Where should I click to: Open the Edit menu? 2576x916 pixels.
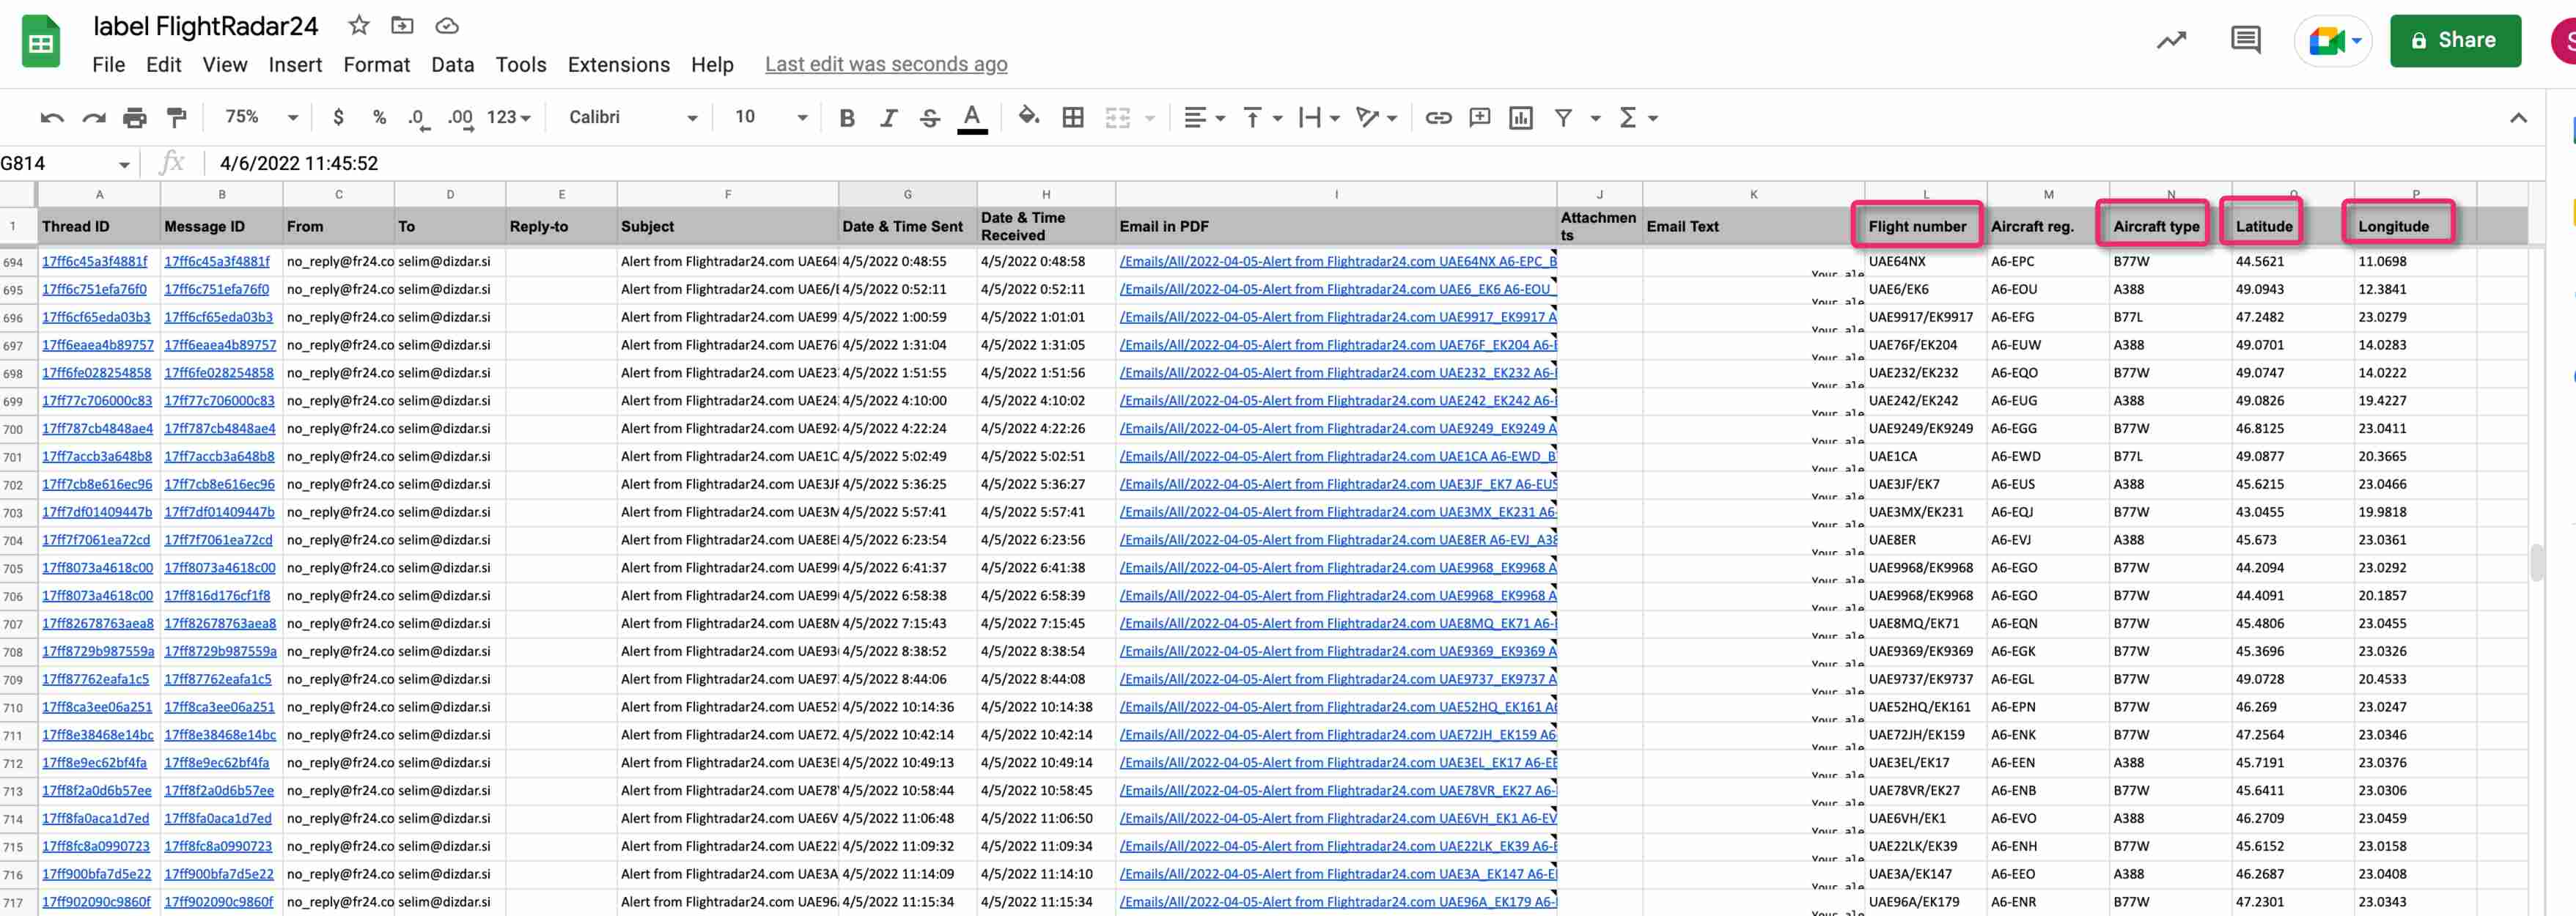click(163, 65)
